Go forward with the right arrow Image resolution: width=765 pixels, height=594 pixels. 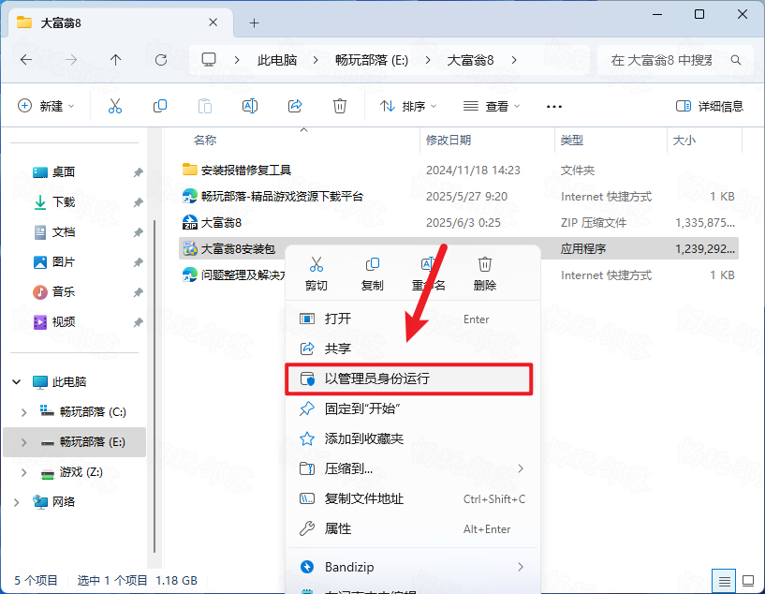(71, 60)
